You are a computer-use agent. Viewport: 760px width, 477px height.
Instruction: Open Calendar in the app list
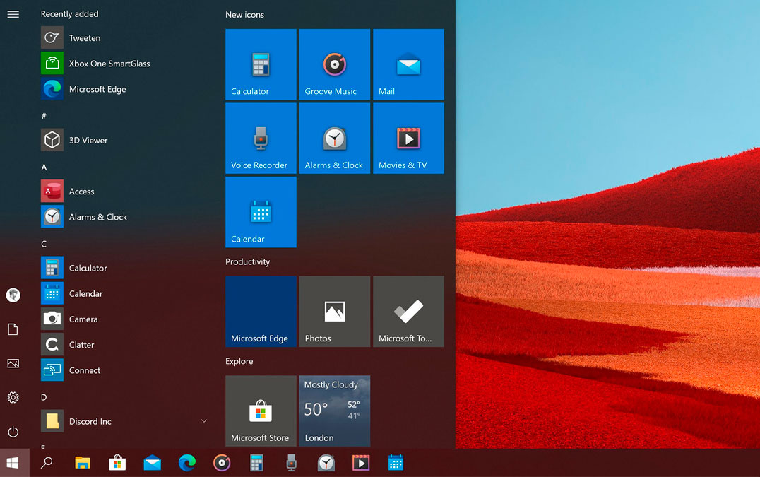(126, 294)
